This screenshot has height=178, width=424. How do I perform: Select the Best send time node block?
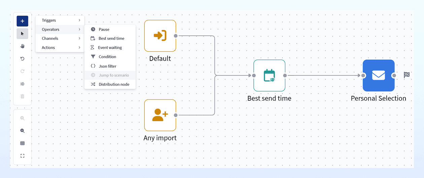269,75
